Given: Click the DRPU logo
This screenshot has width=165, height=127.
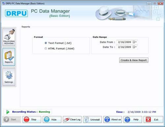Looking at the screenshot, I should [x=16, y=13].
